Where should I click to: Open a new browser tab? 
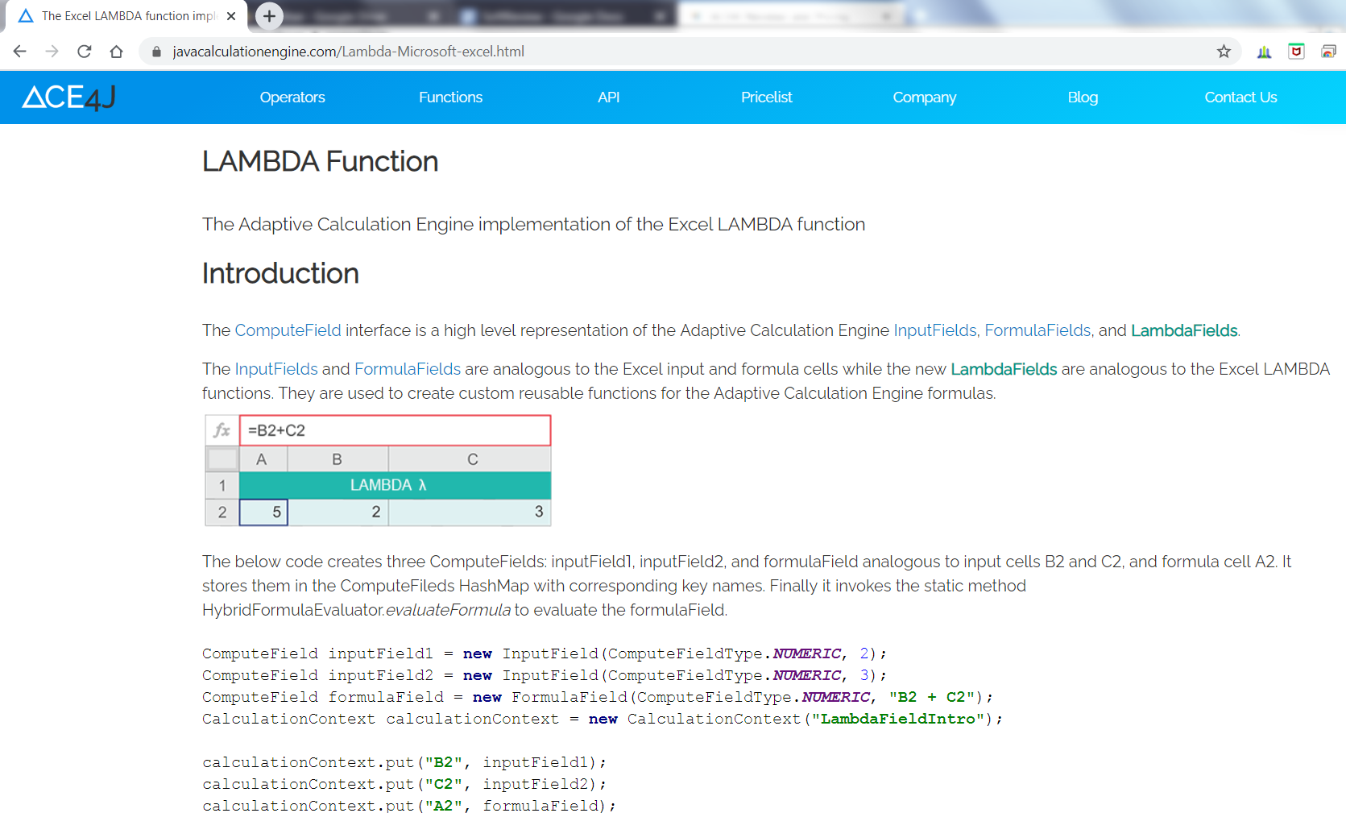269,16
